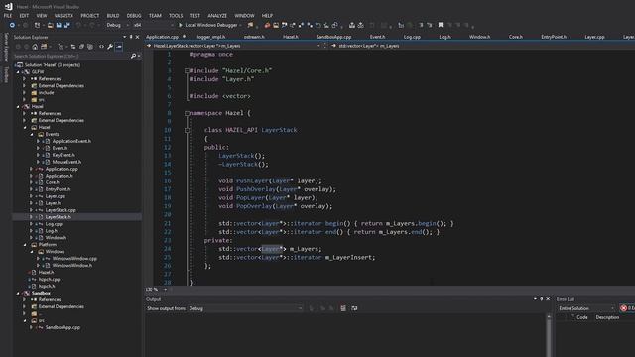Click the bookmark toolbar icon
The image size is (635, 357).
(x=441, y=25)
